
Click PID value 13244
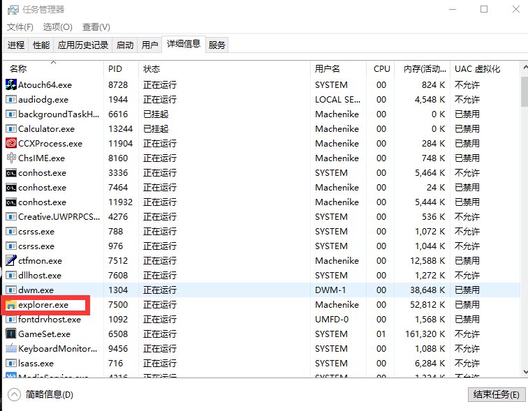point(120,129)
